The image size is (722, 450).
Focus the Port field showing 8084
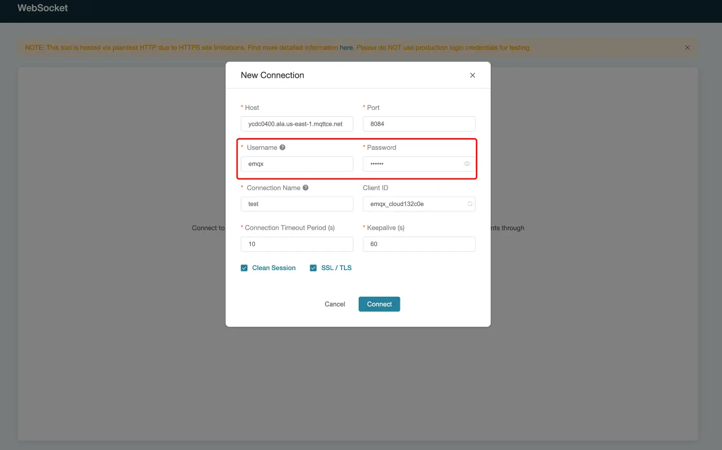(419, 124)
